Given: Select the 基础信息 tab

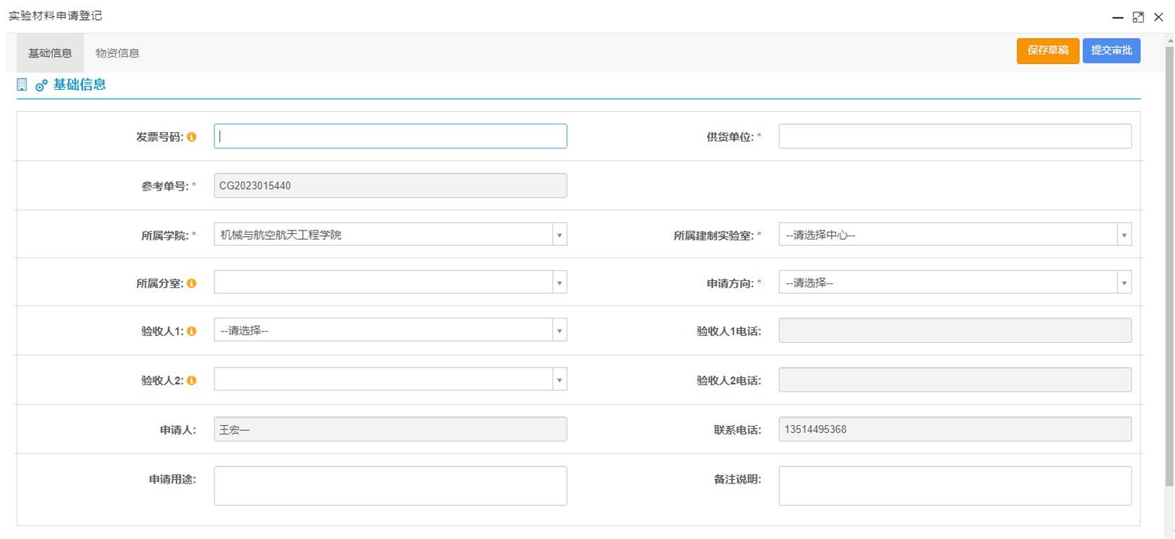Looking at the screenshot, I should coord(50,53).
